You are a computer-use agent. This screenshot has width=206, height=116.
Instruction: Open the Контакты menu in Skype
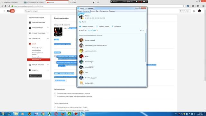[x=86, y=11]
